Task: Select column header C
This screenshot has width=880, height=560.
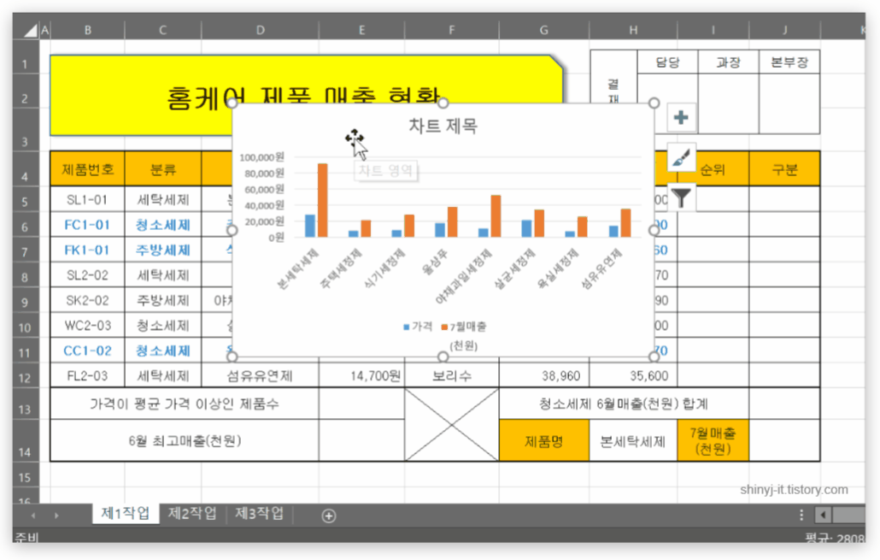Action: [x=162, y=30]
